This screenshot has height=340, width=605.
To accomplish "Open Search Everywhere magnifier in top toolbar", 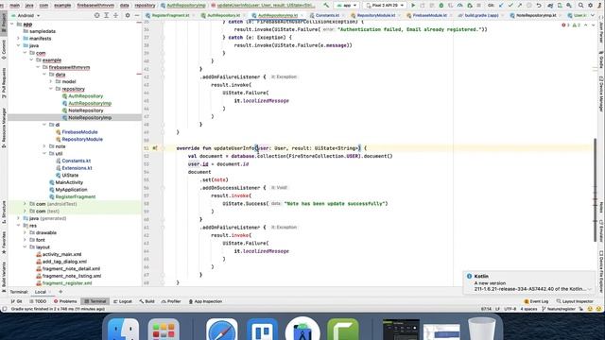I will tap(580, 6).
